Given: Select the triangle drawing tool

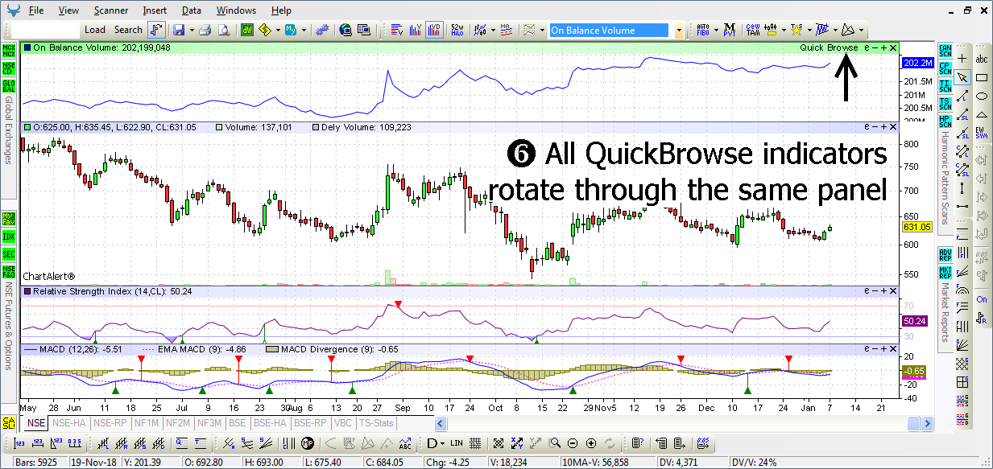Looking at the screenshot, I should coord(982,114).
